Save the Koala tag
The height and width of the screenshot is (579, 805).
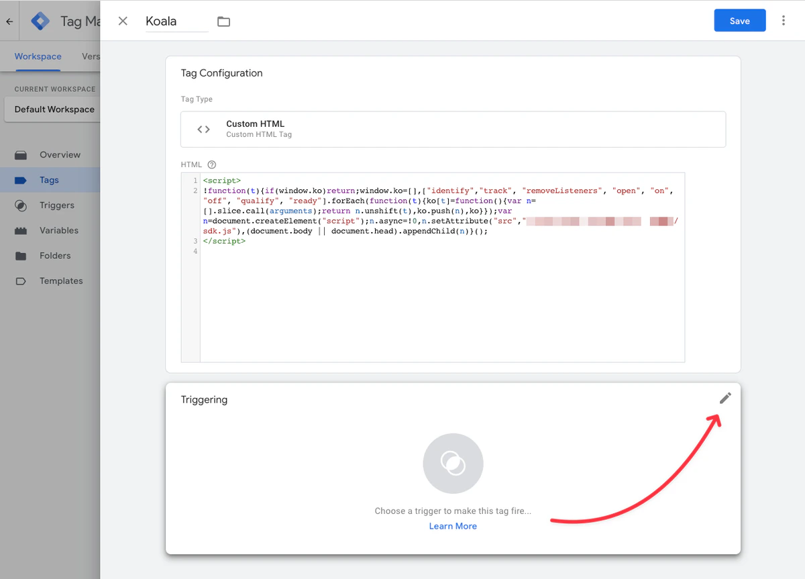(740, 21)
